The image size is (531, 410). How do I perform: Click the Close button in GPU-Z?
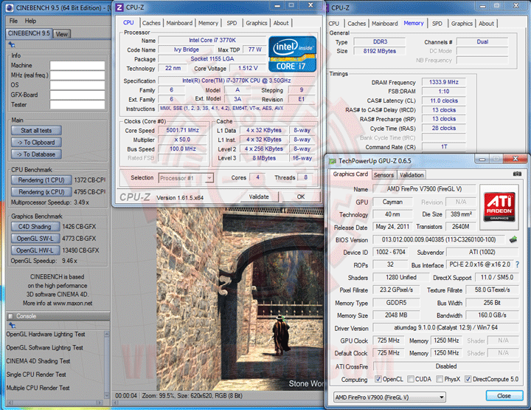click(x=504, y=396)
